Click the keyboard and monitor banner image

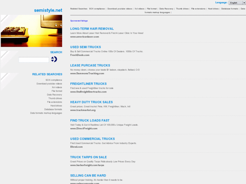[31, 31]
